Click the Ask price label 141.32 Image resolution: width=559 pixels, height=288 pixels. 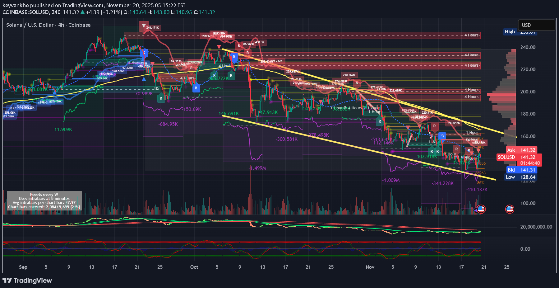pos(528,150)
